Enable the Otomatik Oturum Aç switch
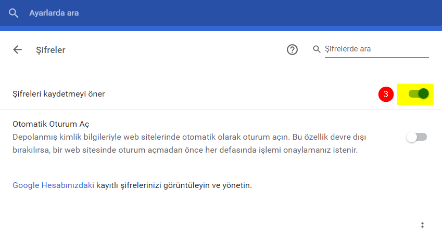Viewport: 442px width, 229px height. click(x=416, y=137)
